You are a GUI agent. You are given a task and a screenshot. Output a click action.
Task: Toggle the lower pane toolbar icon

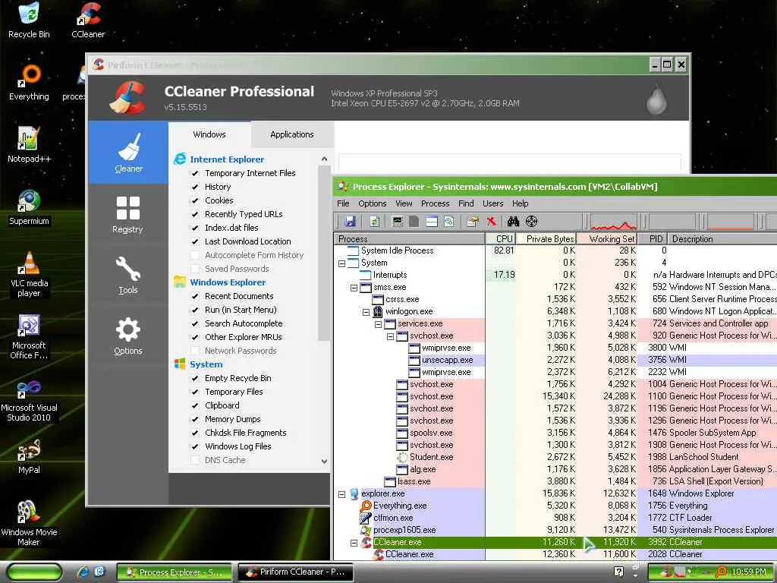pyautogui.click(x=432, y=222)
